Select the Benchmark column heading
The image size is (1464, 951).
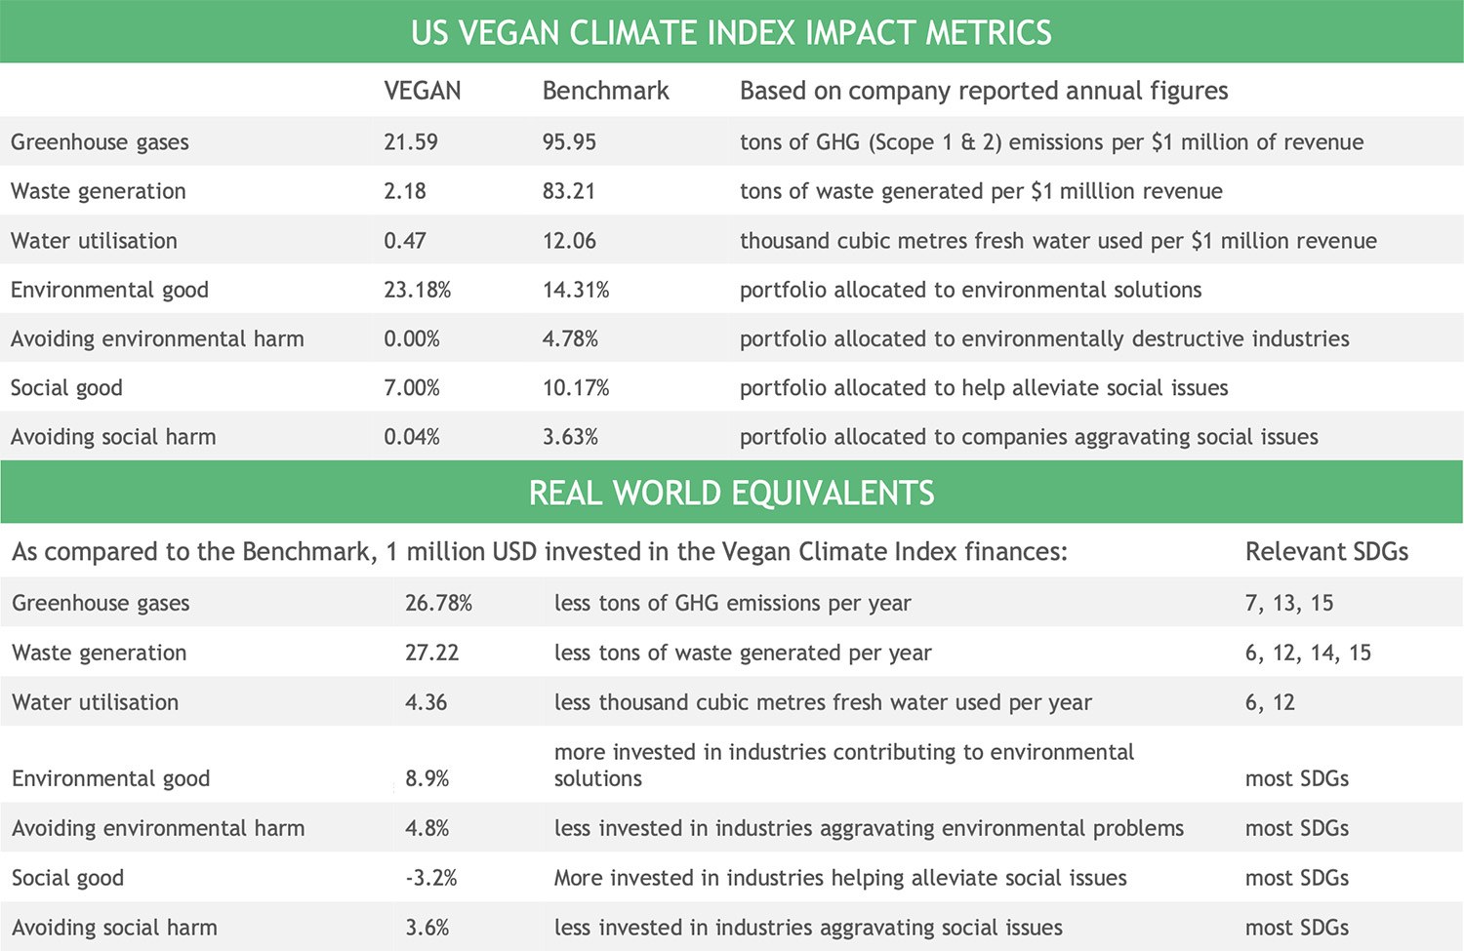coord(605,91)
